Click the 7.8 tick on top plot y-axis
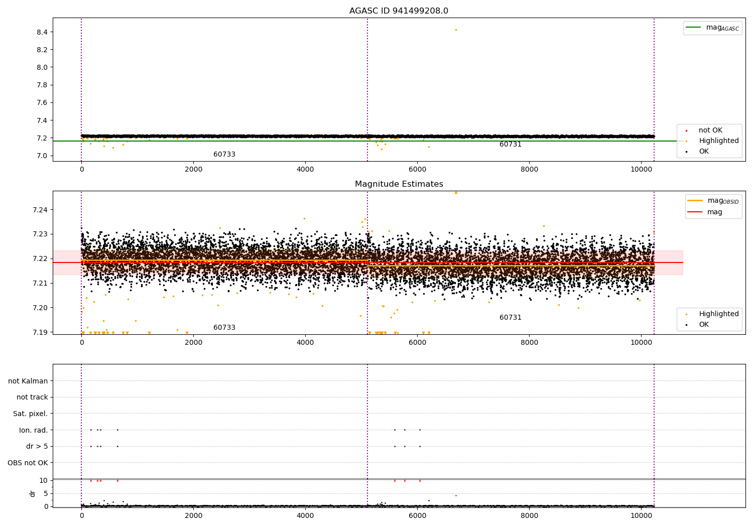 tap(42, 85)
